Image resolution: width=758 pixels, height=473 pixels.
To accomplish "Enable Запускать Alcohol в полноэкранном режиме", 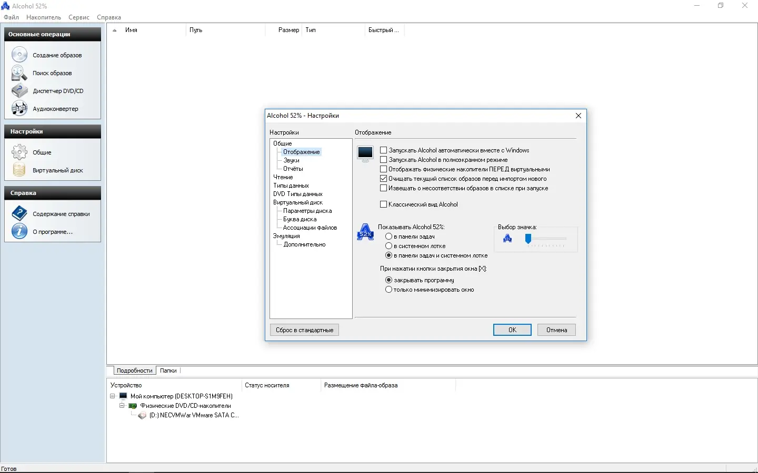I will pyautogui.click(x=383, y=160).
